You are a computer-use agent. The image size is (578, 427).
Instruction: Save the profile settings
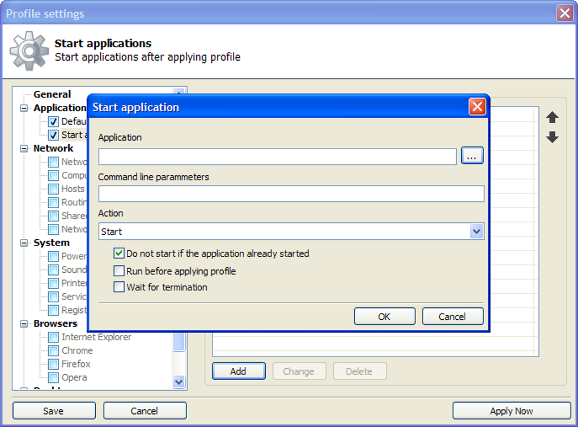[53, 411]
